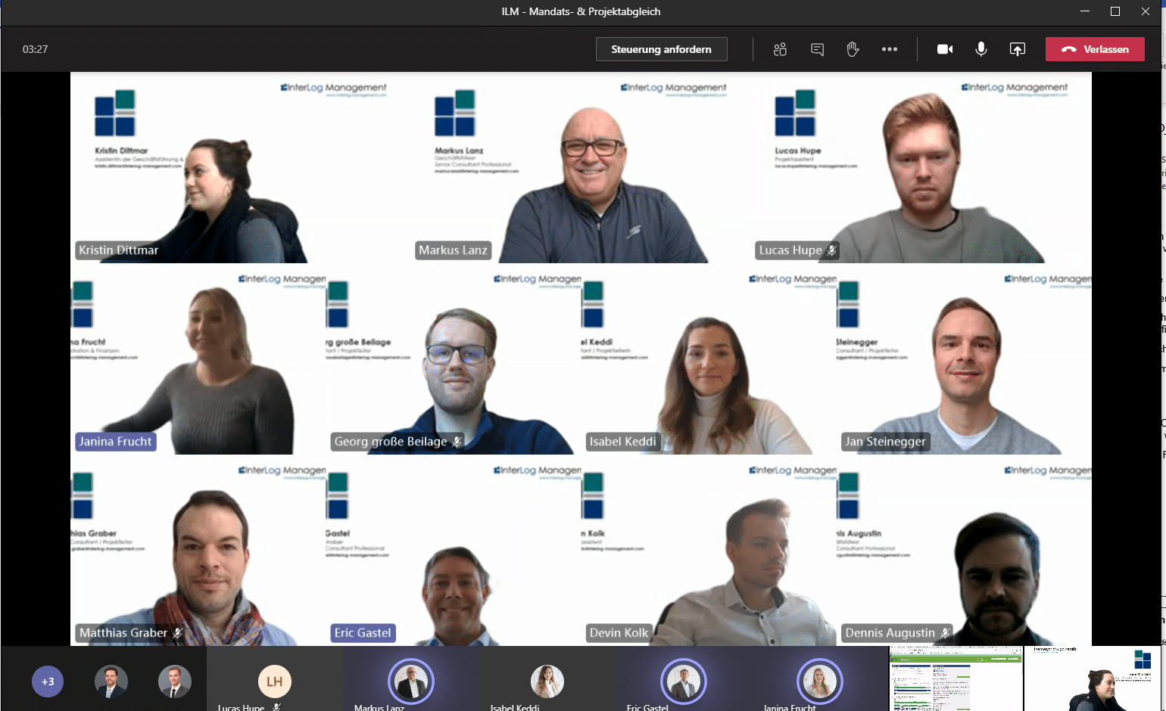Click Markus Lanz's round avatar in the bottom strip

411,682
